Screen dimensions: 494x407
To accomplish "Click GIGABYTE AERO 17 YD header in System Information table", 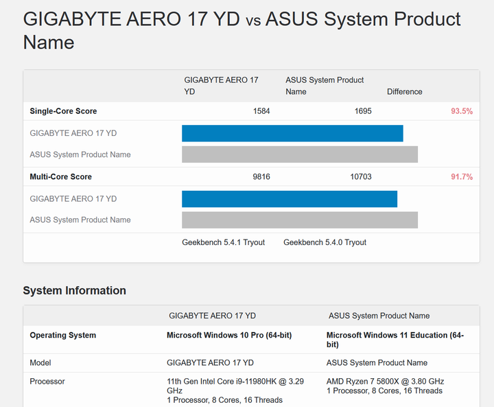I will coord(212,316).
